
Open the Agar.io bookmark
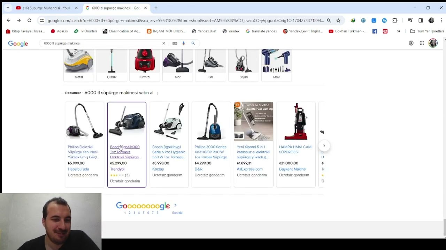click(x=59, y=31)
